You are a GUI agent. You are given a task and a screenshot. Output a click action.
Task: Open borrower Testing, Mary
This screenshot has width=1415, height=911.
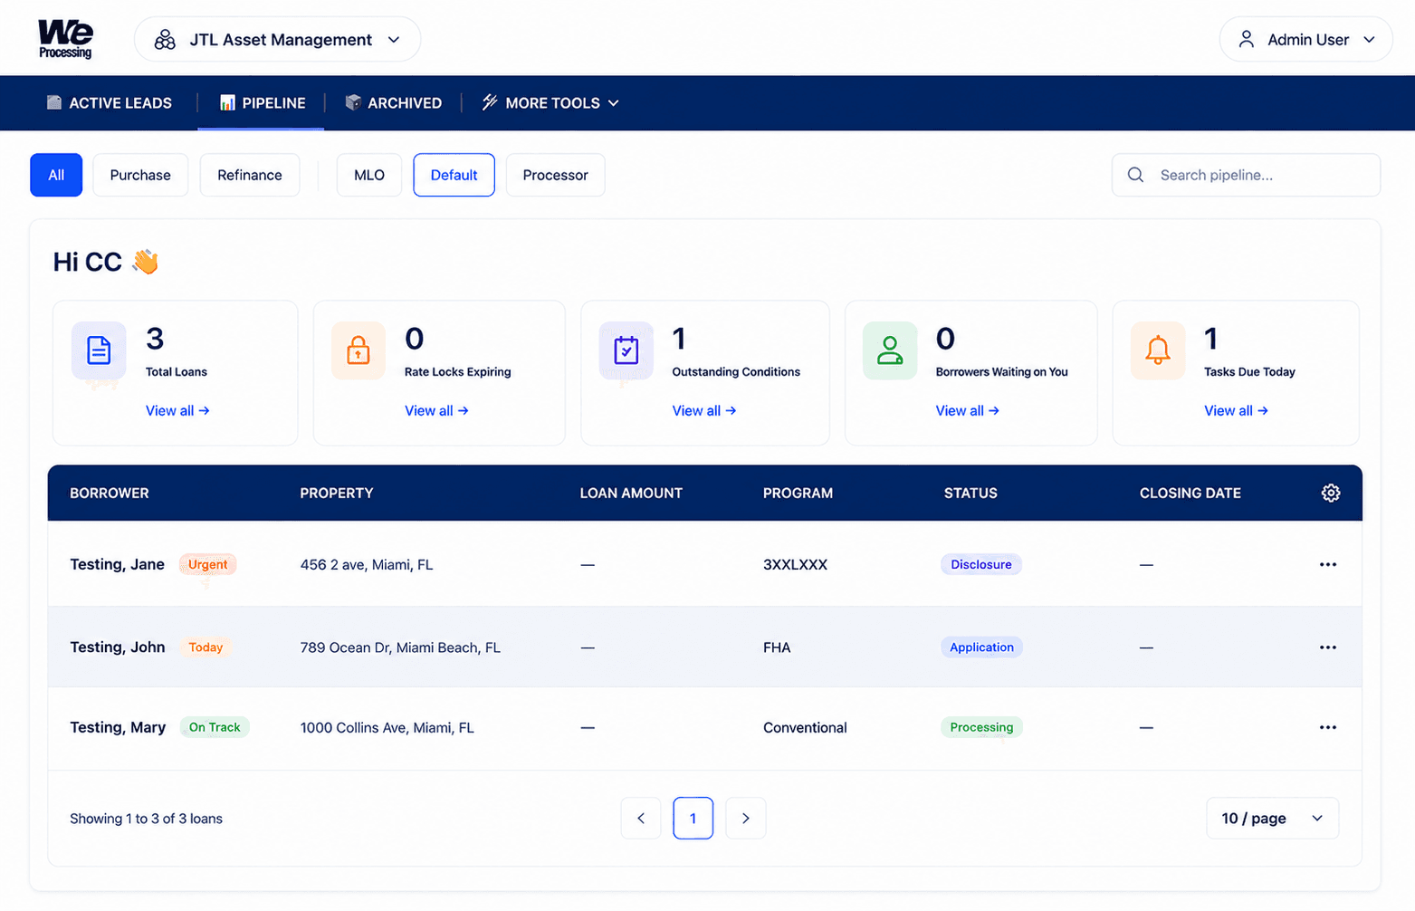click(118, 727)
